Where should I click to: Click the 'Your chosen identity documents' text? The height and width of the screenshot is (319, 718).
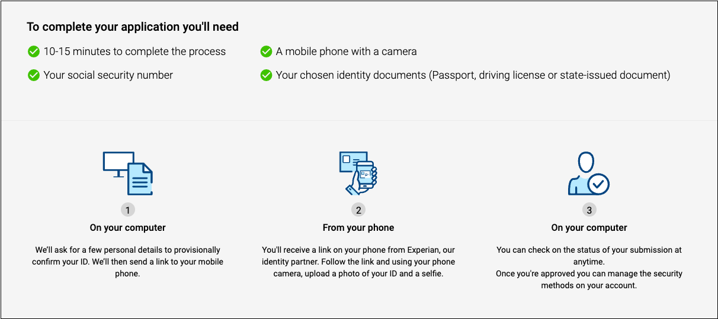(473, 75)
